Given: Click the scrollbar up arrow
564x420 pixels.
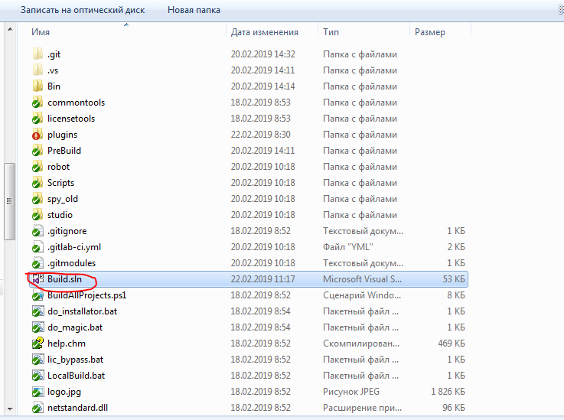Looking at the screenshot, I should (x=10, y=29).
